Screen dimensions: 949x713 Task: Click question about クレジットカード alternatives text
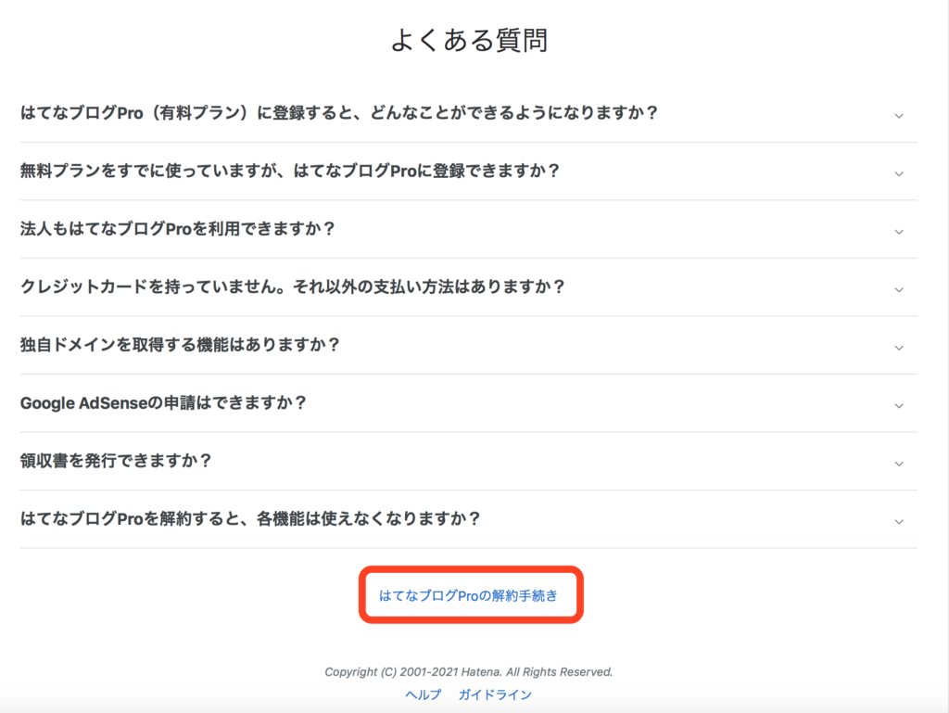coord(292,286)
